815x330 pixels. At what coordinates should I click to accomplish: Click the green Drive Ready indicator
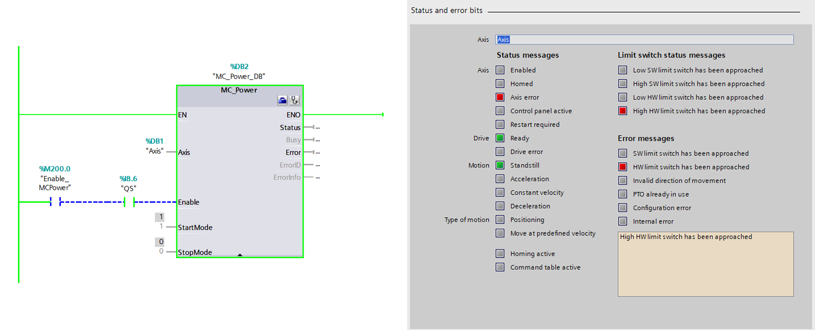(500, 138)
